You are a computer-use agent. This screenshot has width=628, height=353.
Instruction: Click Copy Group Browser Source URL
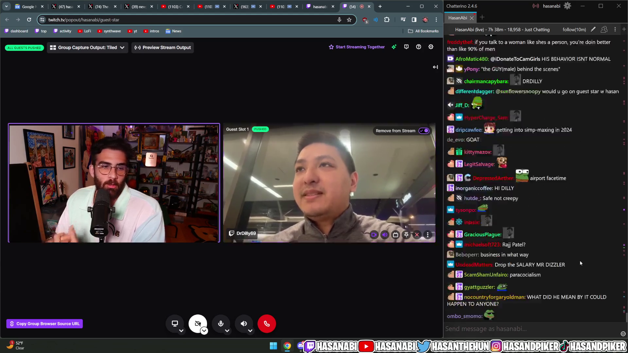[44, 324]
